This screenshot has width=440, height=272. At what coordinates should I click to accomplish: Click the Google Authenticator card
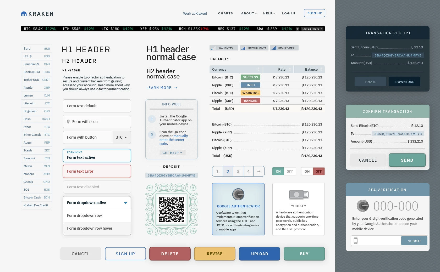coord(238,209)
